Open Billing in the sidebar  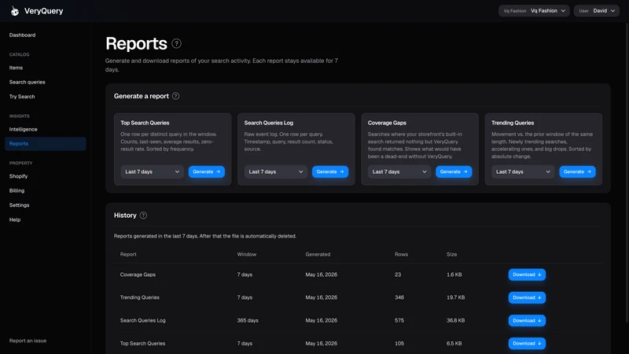click(17, 190)
